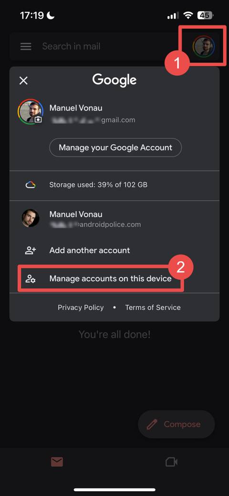Change profile photo via camera badge
Viewport: 229px width, 496px height.
[x=38, y=119]
